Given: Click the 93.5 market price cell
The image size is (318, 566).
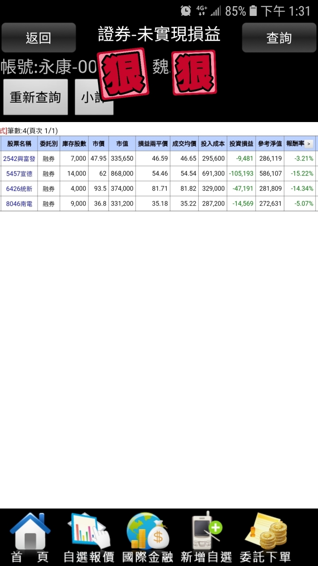Looking at the screenshot, I should pos(98,188).
